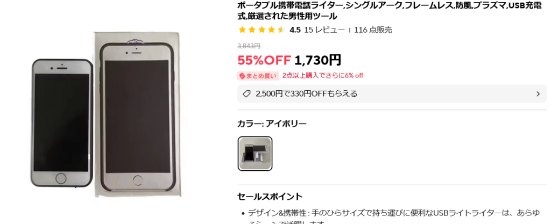Click the tag icon in the まとめ買い badge
The height and width of the screenshot is (224, 551).
tap(242, 76)
